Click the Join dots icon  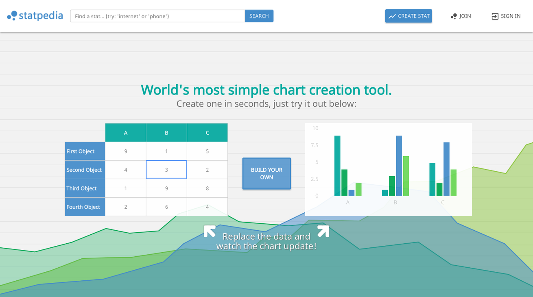click(454, 16)
